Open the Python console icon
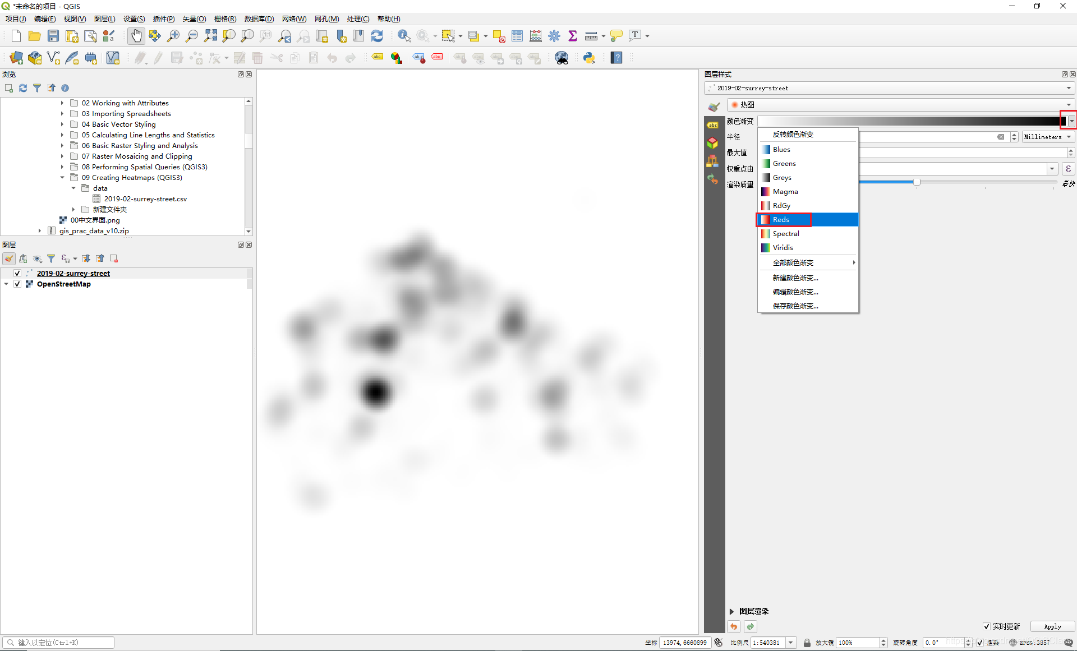The height and width of the screenshot is (651, 1077). [589, 58]
